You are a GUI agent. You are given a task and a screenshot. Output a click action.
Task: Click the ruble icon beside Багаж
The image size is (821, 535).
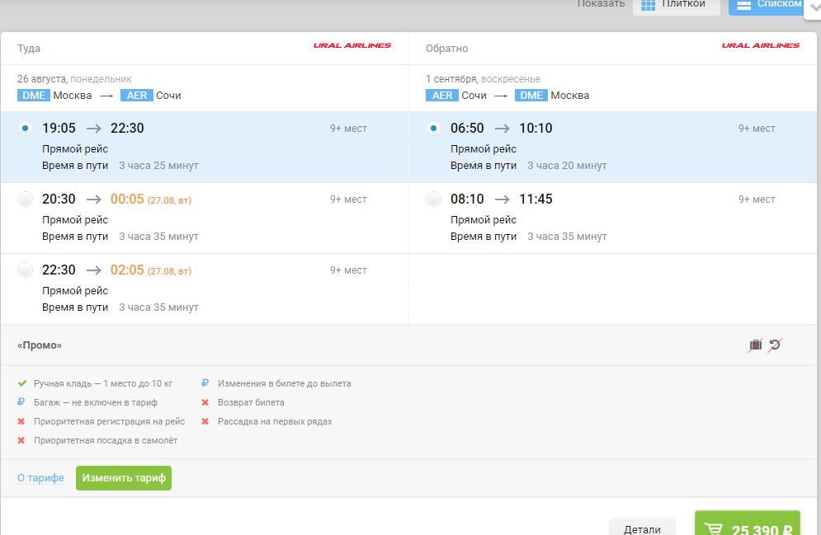point(22,402)
